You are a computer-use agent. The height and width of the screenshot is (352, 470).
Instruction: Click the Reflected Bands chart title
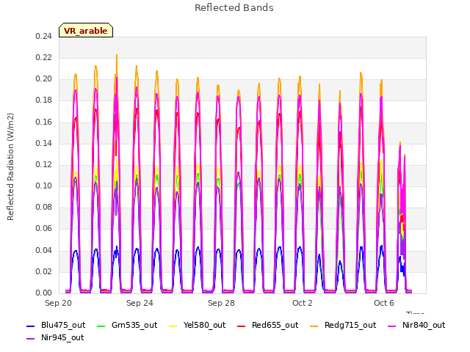(x=234, y=8)
